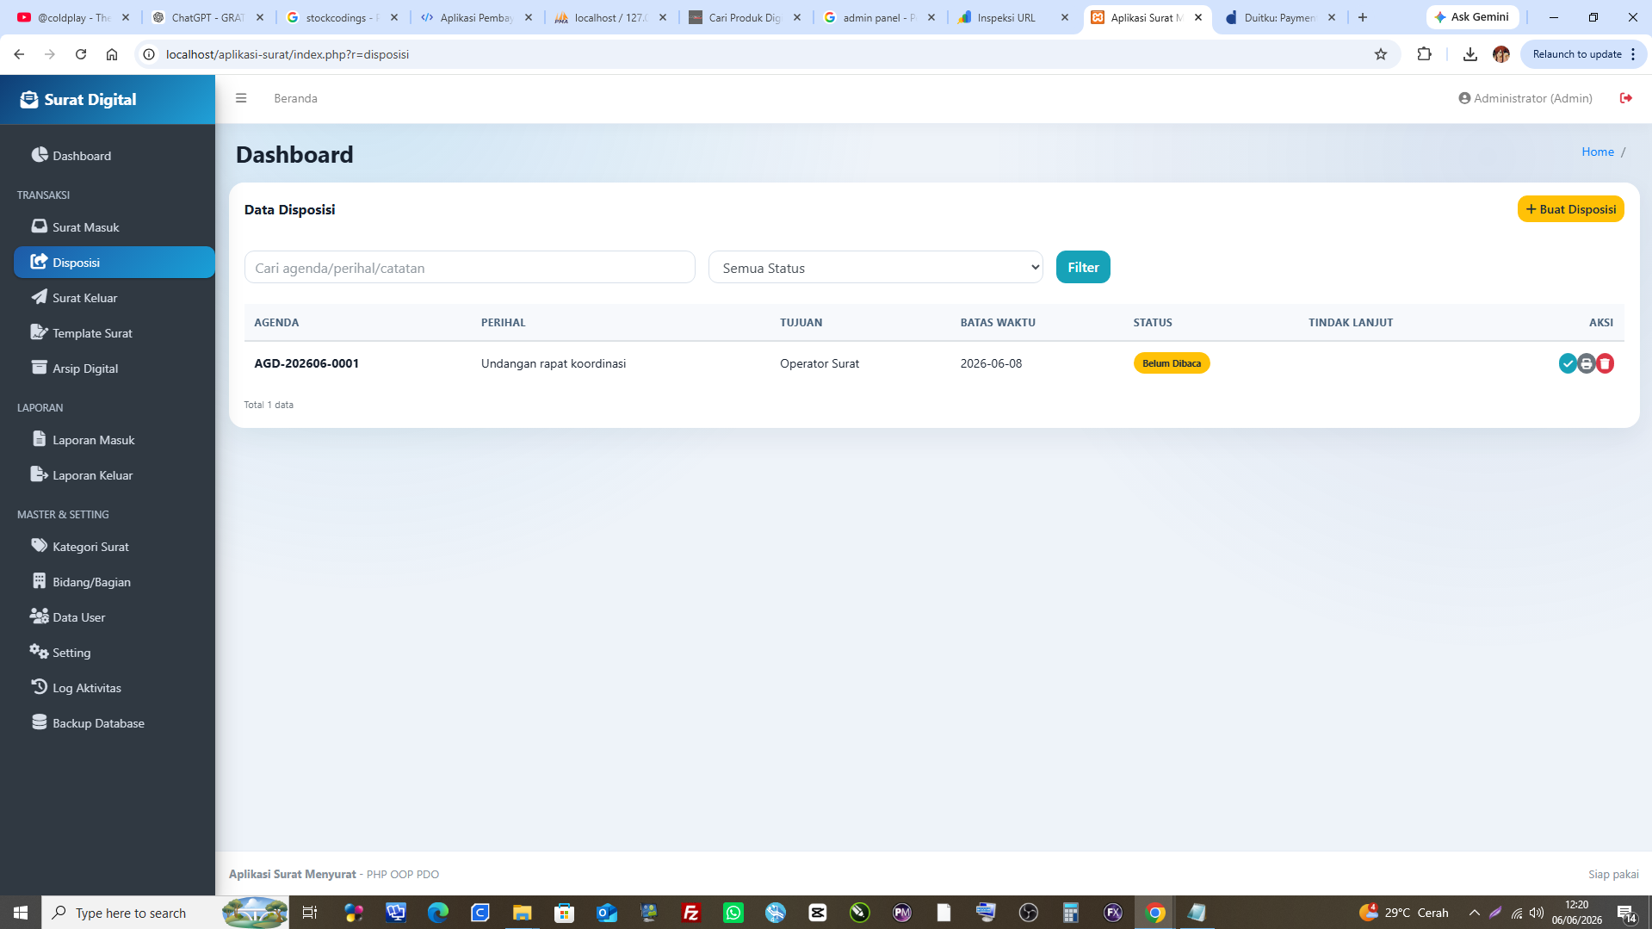Toggle the sidebar hamburger menu
The image size is (1652, 929).
pos(241,98)
